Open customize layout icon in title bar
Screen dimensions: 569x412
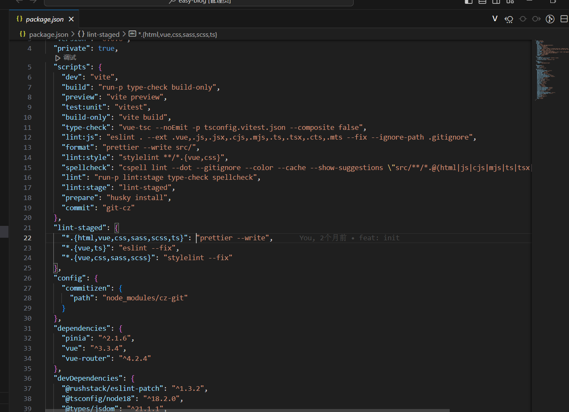coord(510,1)
